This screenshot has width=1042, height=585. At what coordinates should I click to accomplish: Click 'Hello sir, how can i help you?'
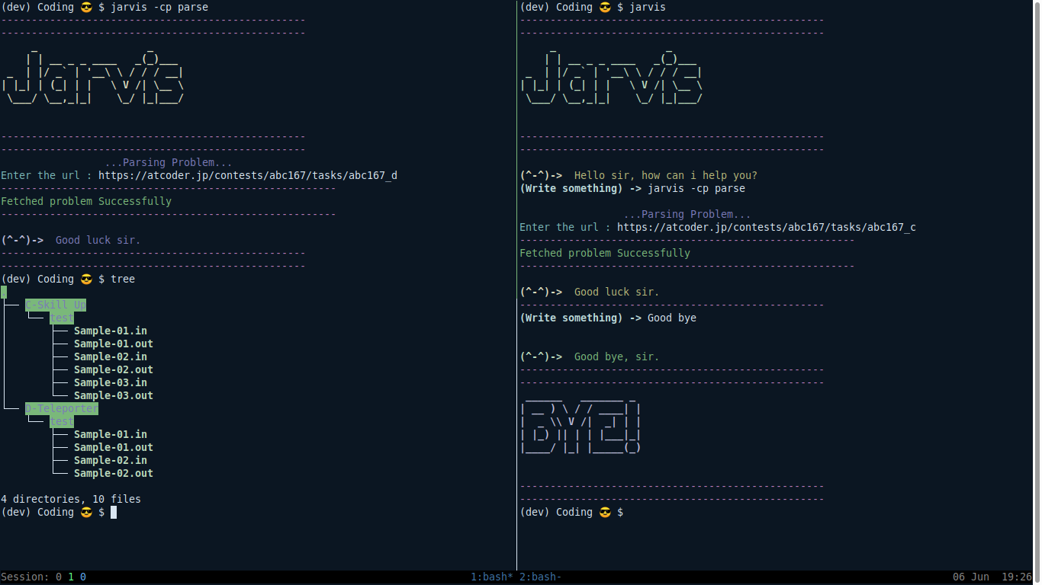pos(666,175)
